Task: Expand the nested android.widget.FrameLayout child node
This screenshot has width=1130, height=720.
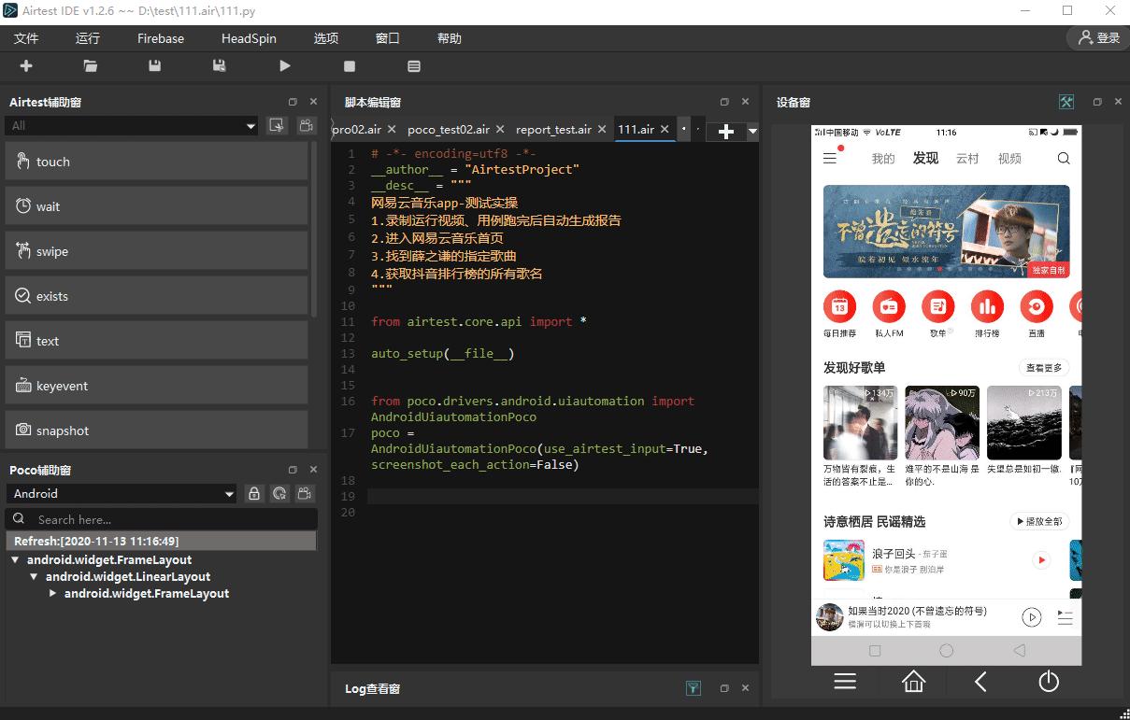Action: 53,594
